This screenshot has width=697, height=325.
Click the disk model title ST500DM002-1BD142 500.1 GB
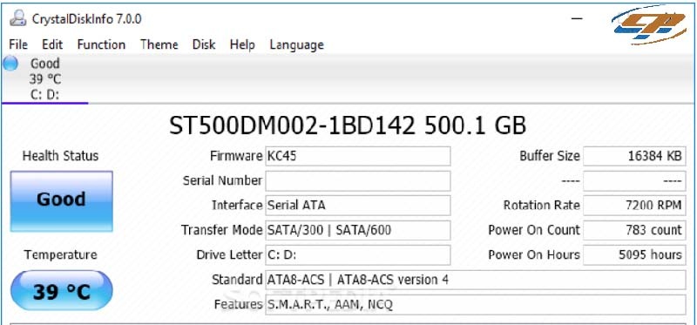point(348,125)
